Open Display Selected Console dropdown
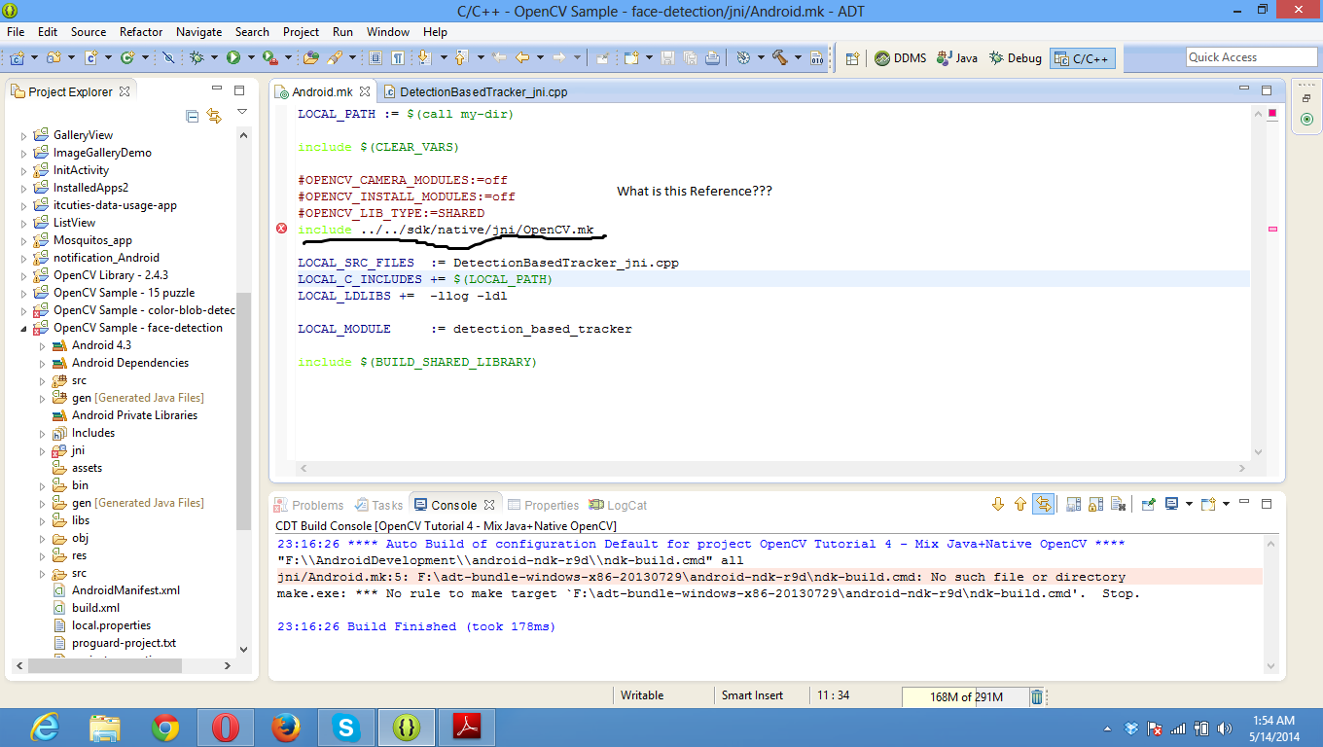 [x=1189, y=504]
